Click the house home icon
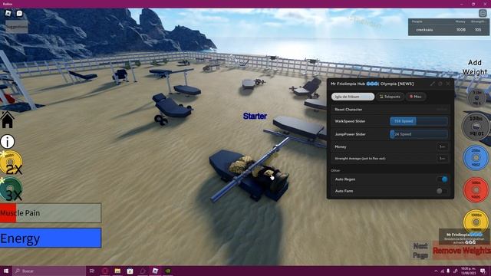 pyautogui.click(x=7, y=120)
